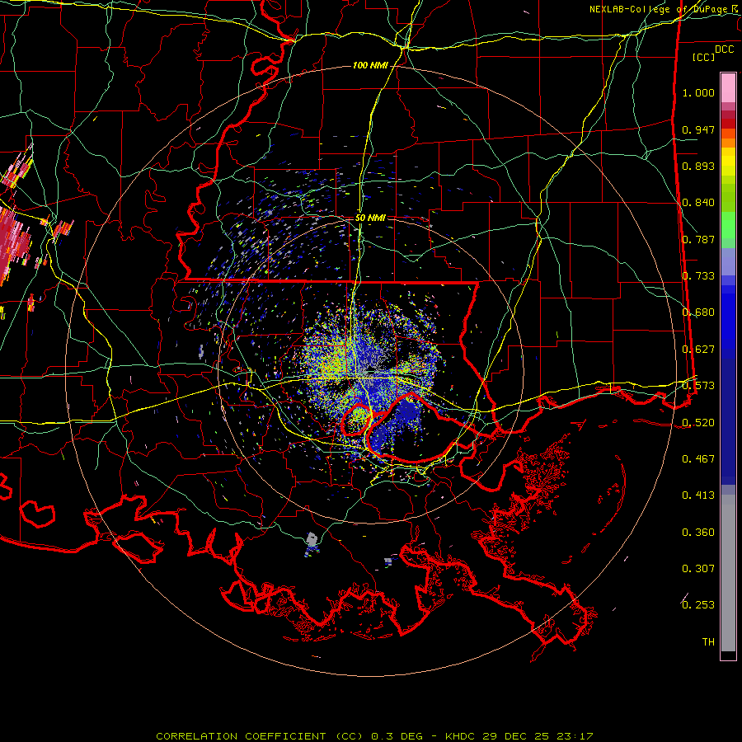Viewport: 742px width, 742px height.
Task: Click the 0.733 scale value
Action: click(698, 276)
